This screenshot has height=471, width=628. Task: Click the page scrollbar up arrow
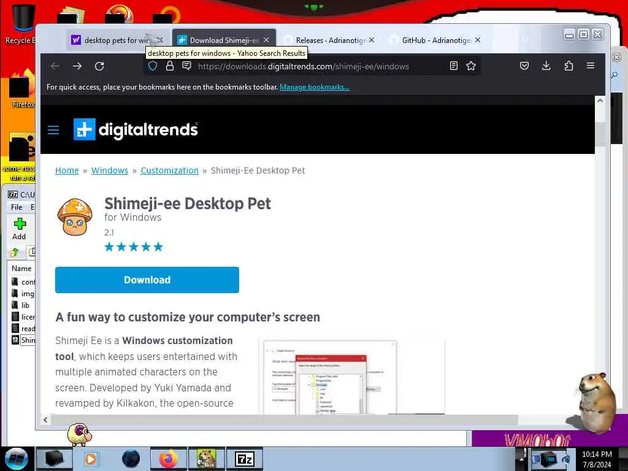pyautogui.click(x=600, y=101)
